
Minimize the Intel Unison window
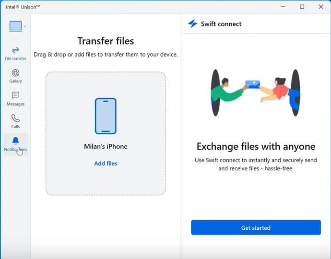[x=283, y=7]
